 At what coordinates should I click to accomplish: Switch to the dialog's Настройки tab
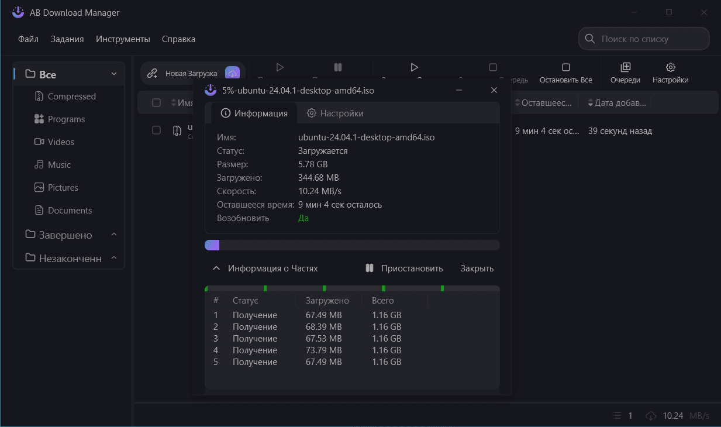(335, 113)
